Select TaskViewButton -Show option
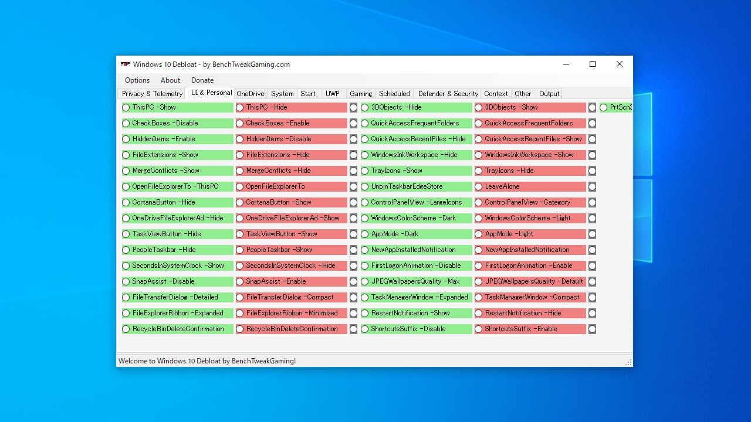 click(x=291, y=234)
